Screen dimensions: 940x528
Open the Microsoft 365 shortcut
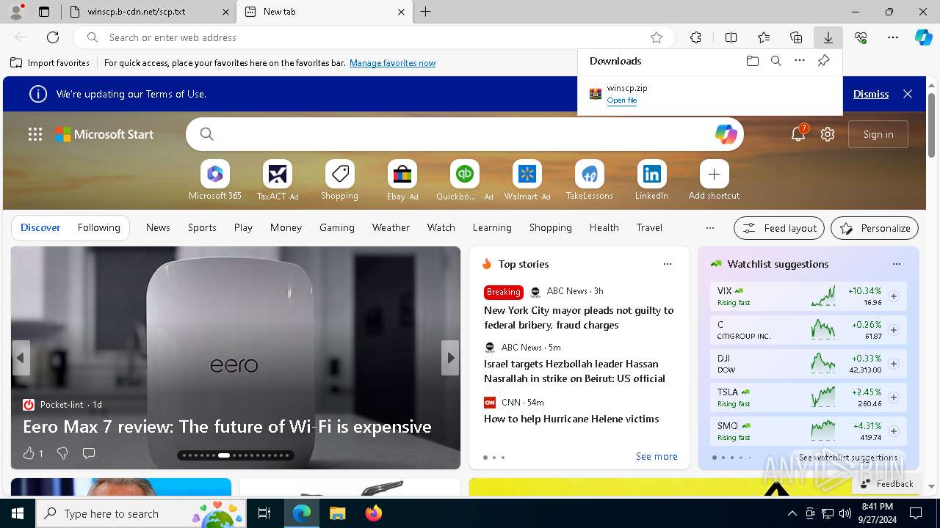215,180
